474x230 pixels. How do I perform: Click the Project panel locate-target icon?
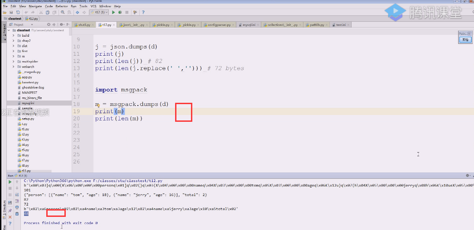49,24
